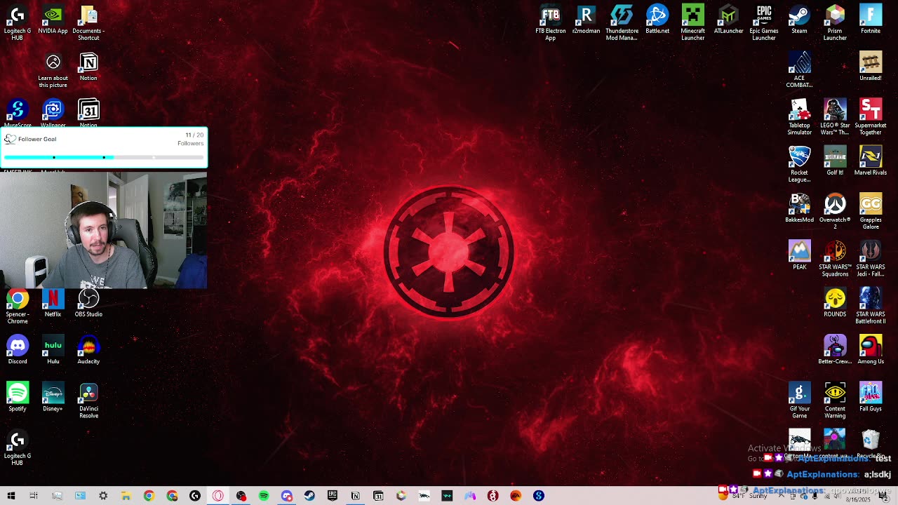Launch Fall Guys from the desktop
This screenshot has height=505, width=898.
[871, 397]
